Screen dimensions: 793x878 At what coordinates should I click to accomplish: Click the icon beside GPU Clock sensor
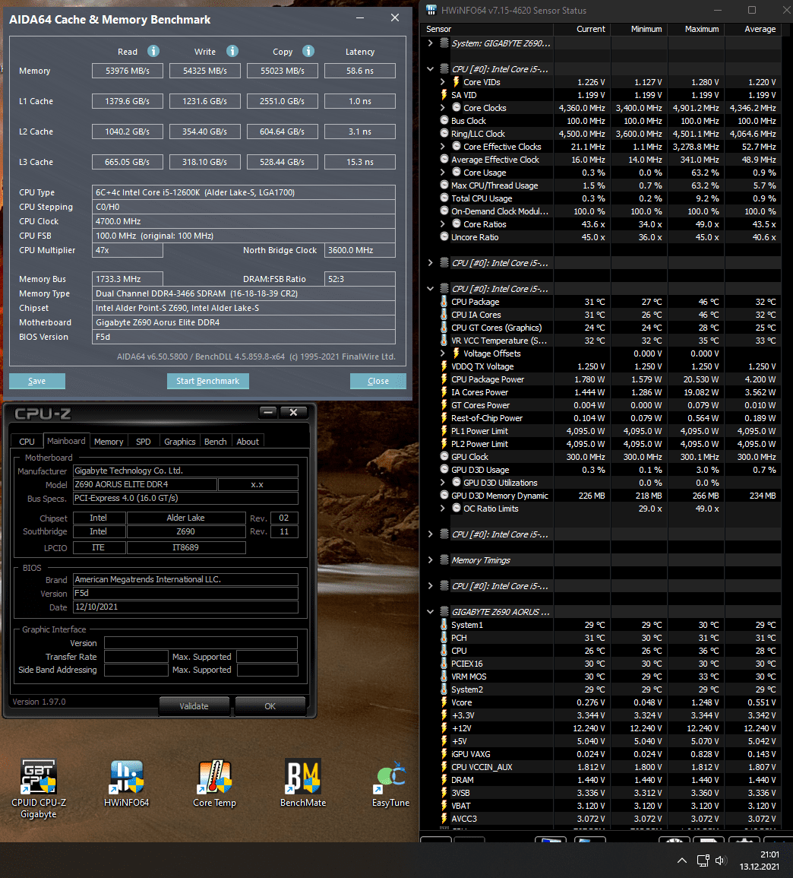(x=444, y=456)
